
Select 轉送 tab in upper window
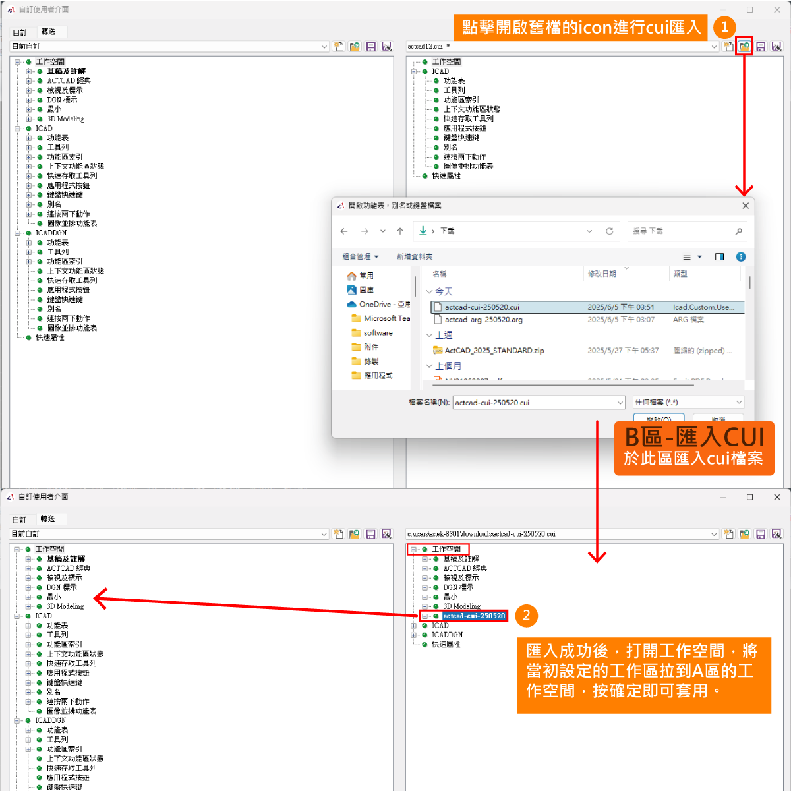pyautogui.click(x=48, y=32)
